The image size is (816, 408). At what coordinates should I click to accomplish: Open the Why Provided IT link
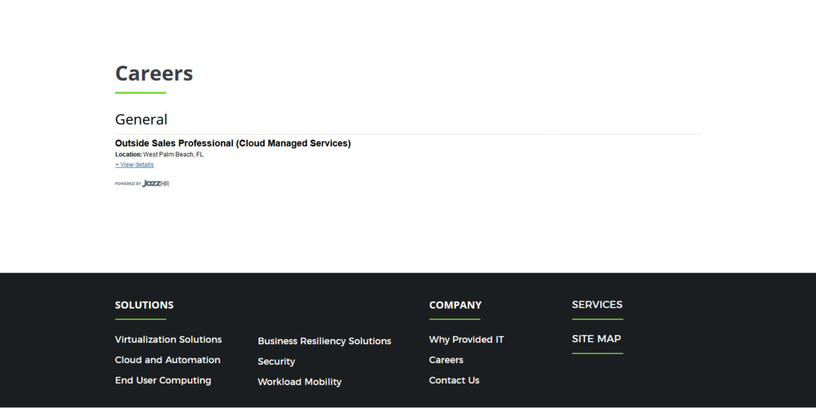pos(466,339)
